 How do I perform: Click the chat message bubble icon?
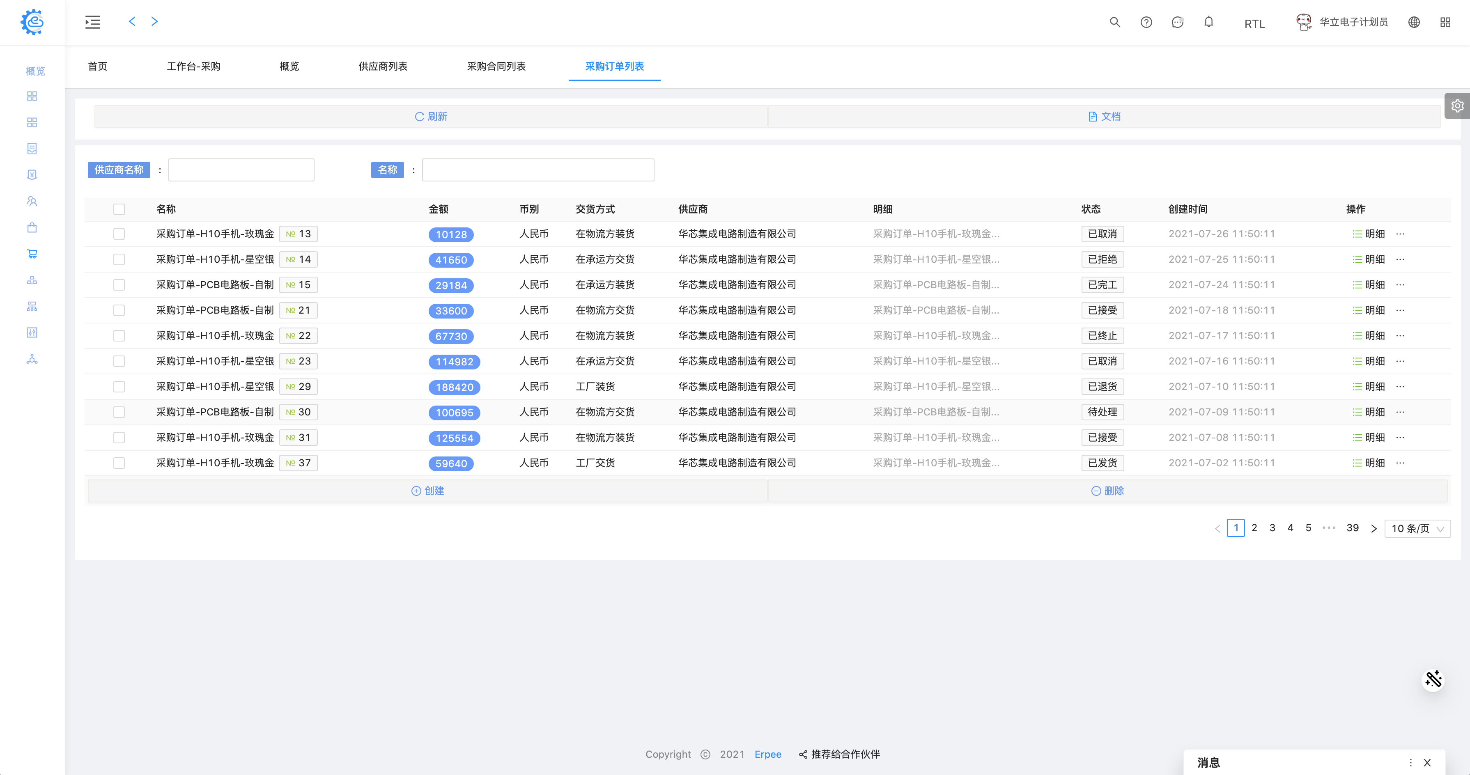coord(1177,22)
